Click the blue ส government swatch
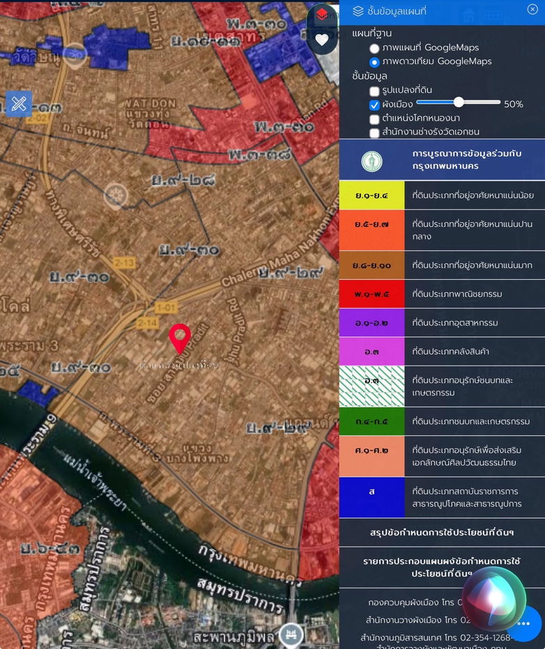The height and width of the screenshot is (649, 545). [371, 497]
